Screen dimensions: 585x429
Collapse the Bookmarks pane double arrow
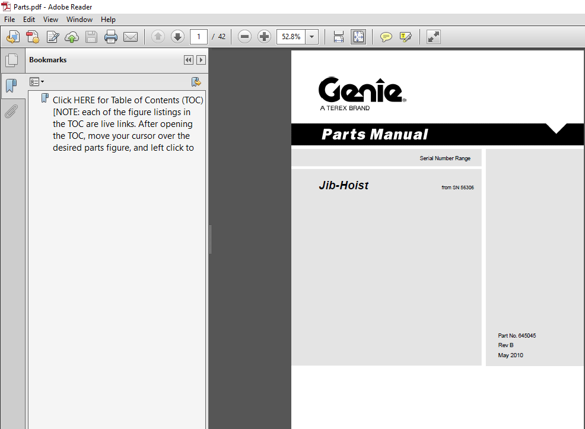click(189, 60)
